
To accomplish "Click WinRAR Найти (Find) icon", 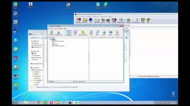I will (108, 21).
